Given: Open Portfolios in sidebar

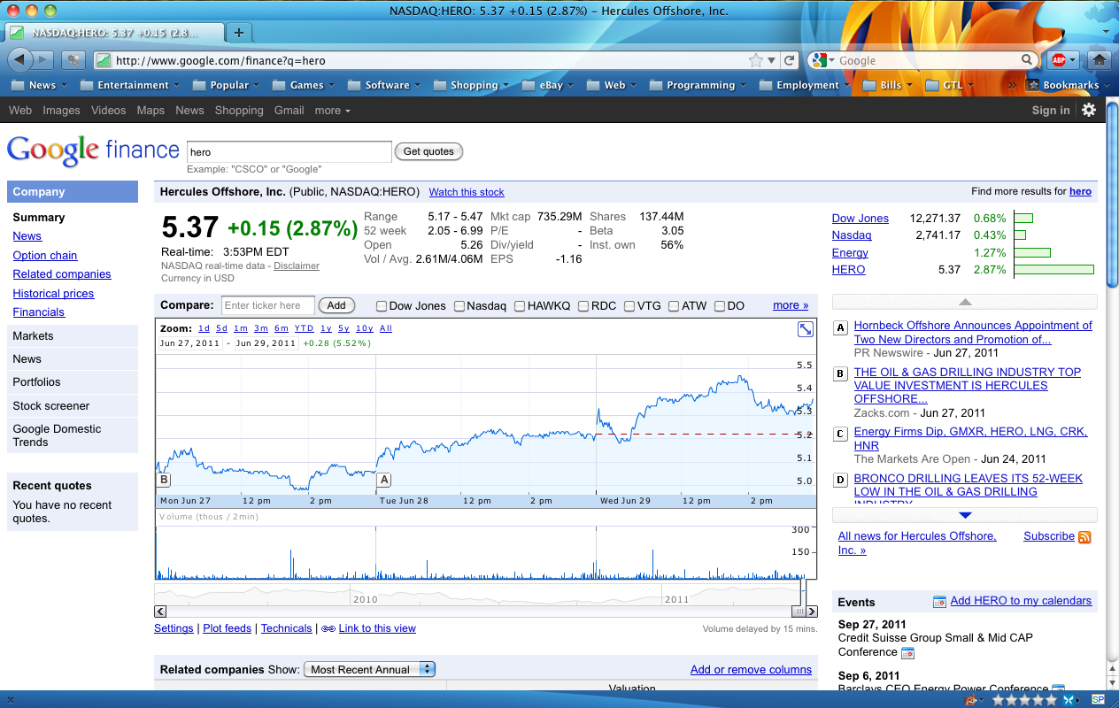Looking at the screenshot, I should [x=73, y=382].
